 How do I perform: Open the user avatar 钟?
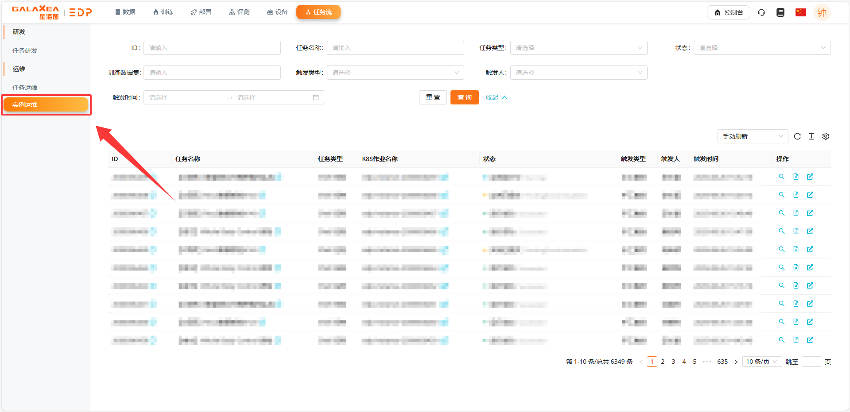(822, 12)
